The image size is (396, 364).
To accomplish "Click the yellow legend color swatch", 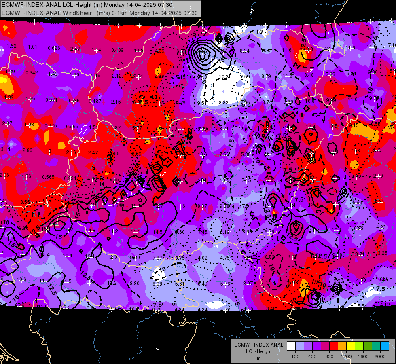I will coord(351,346).
